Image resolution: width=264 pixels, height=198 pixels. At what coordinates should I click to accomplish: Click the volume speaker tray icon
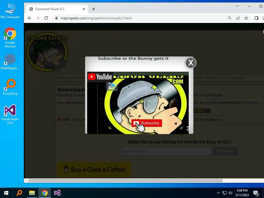pyautogui.click(x=230, y=193)
